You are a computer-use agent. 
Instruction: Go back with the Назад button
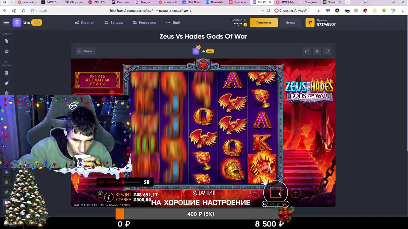click(85, 51)
